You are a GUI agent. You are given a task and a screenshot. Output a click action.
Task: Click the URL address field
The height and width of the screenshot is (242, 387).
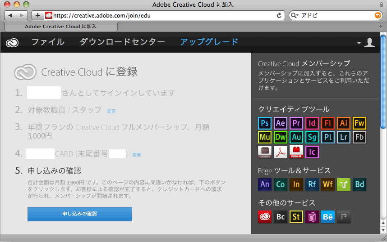tap(164, 15)
